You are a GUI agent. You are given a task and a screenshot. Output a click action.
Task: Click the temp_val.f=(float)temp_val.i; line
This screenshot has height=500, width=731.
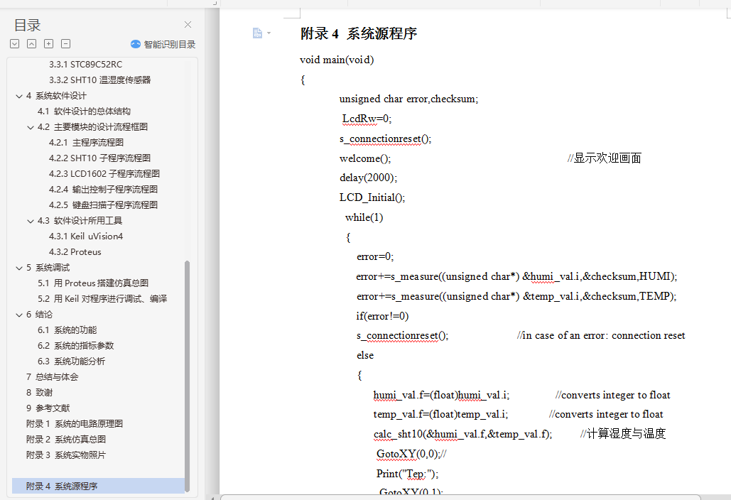440,415
